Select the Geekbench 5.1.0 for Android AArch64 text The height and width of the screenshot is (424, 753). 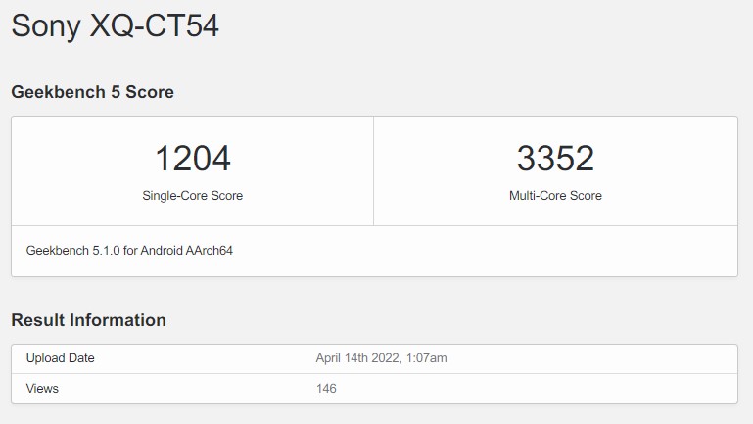coord(129,250)
